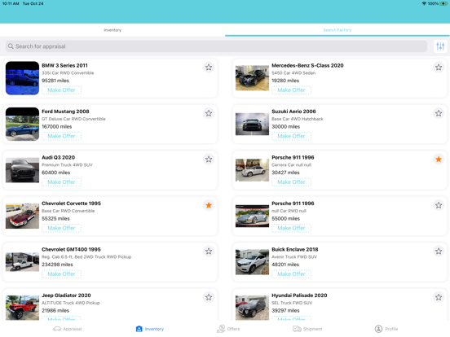Make Offer on Porsche 911 30427 miles
The image size is (450, 337).
click(291, 182)
